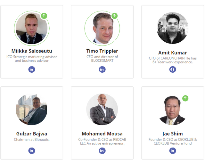This screenshot has width=205, height=161.
Task: Click Mohamed Mousa's profile photo
Action: pyautogui.click(x=102, y=109)
